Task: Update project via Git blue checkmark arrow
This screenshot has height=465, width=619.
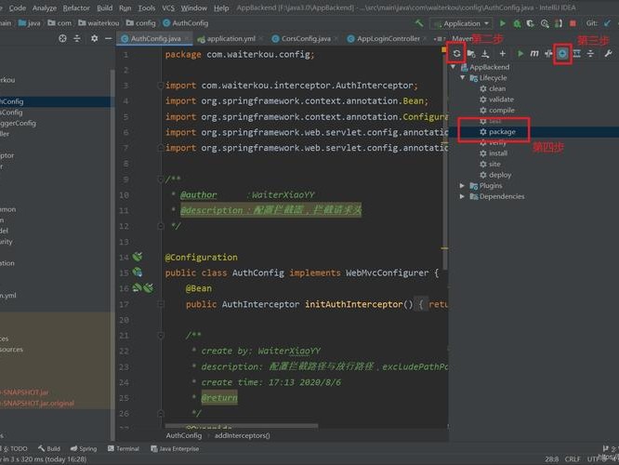Action: 607,23
